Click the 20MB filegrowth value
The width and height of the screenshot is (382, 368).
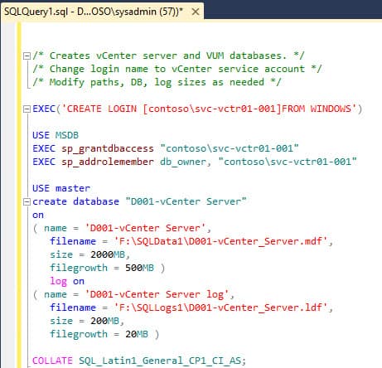(x=137, y=334)
